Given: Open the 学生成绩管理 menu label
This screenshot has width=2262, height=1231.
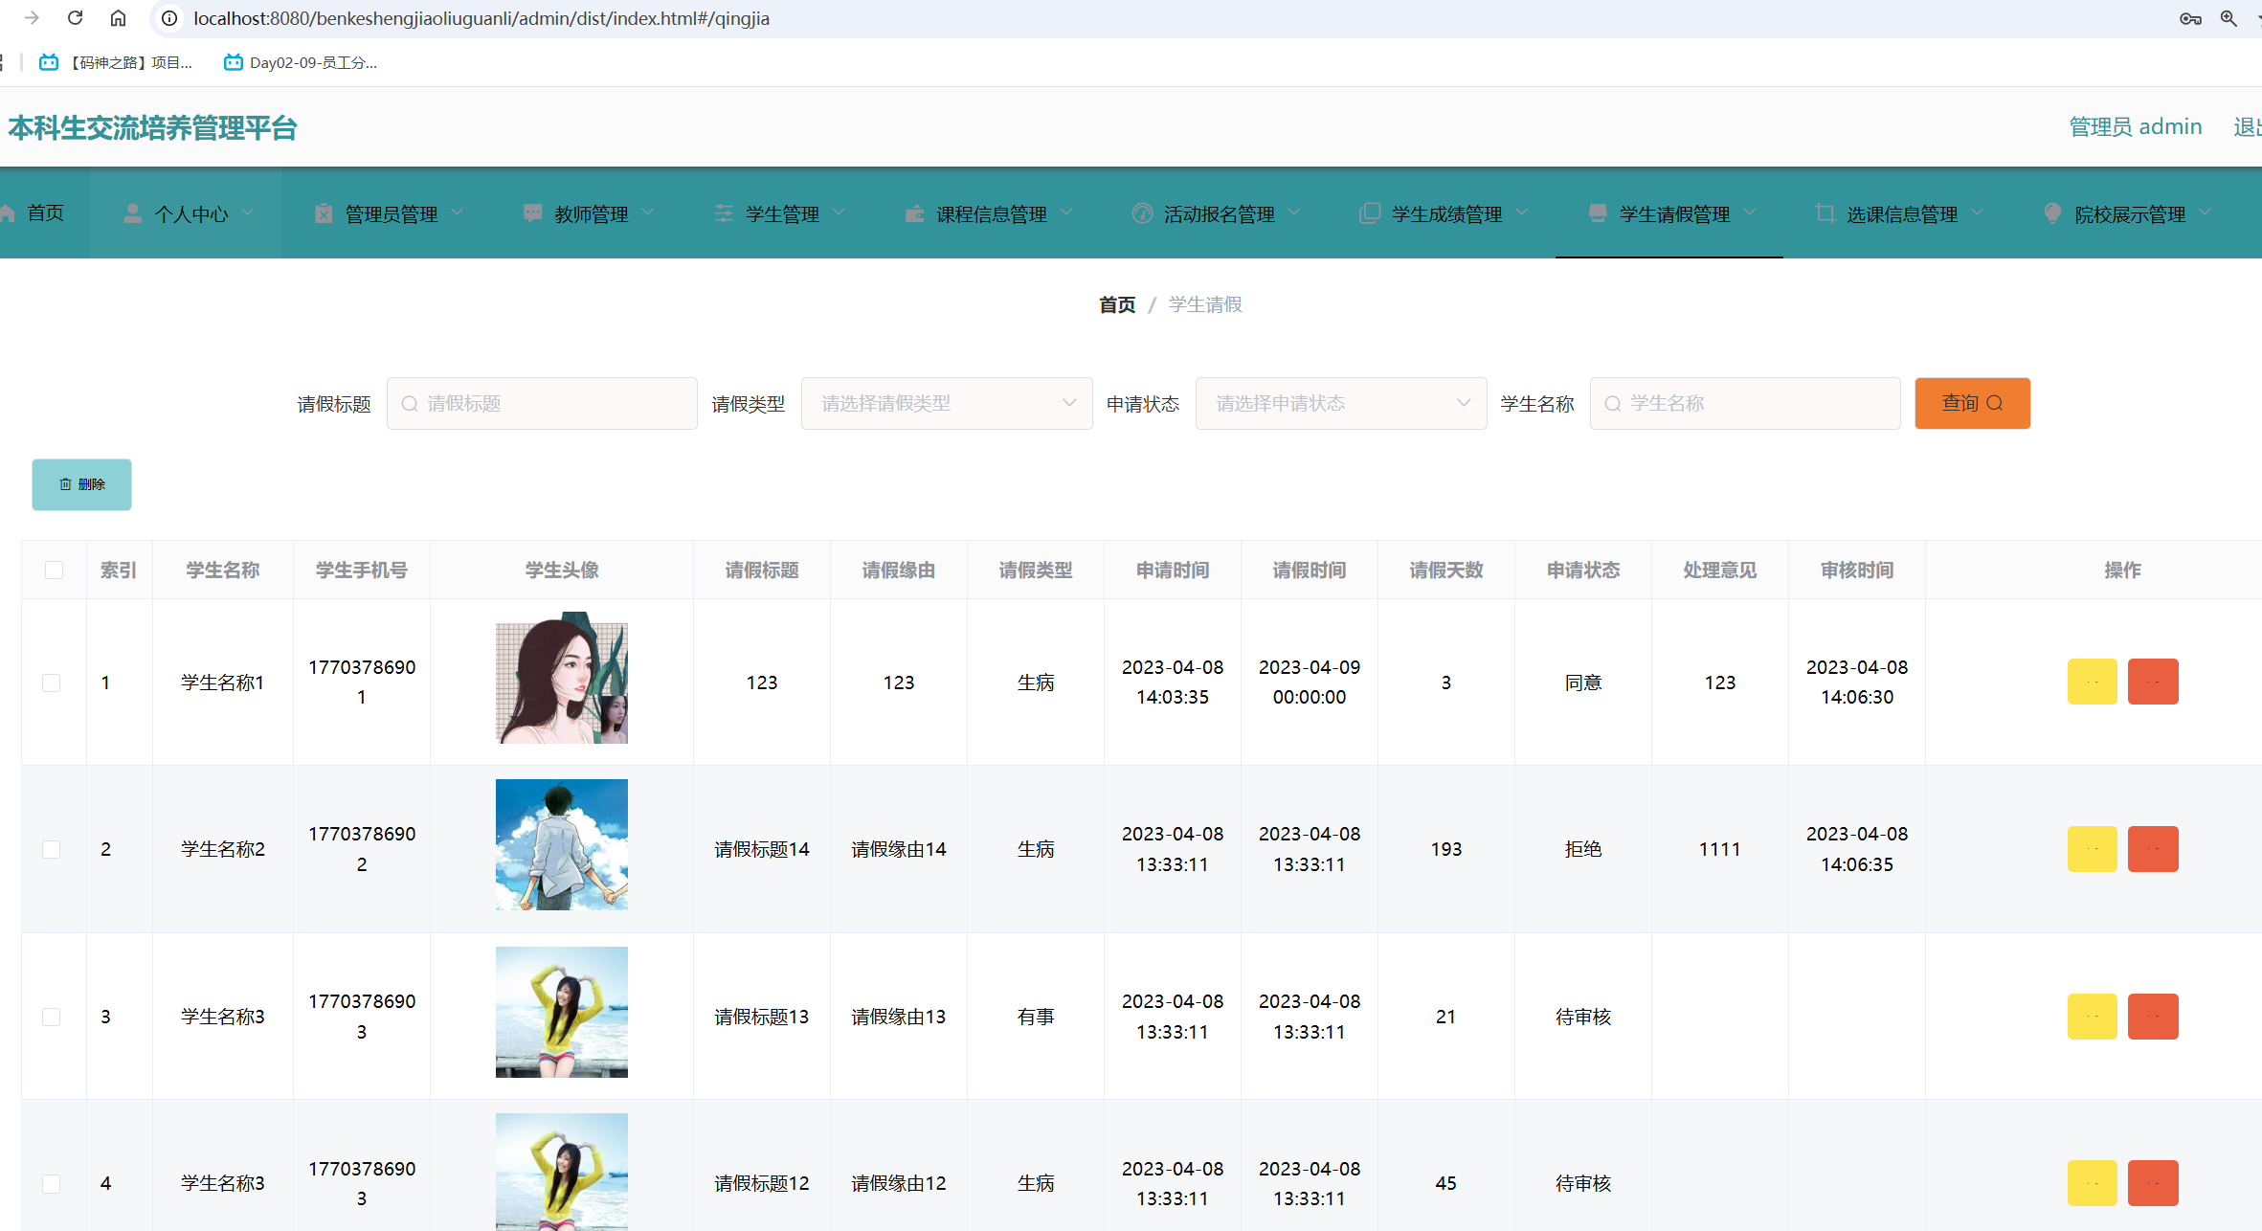Looking at the screenshot, I should pos(1446,214).
